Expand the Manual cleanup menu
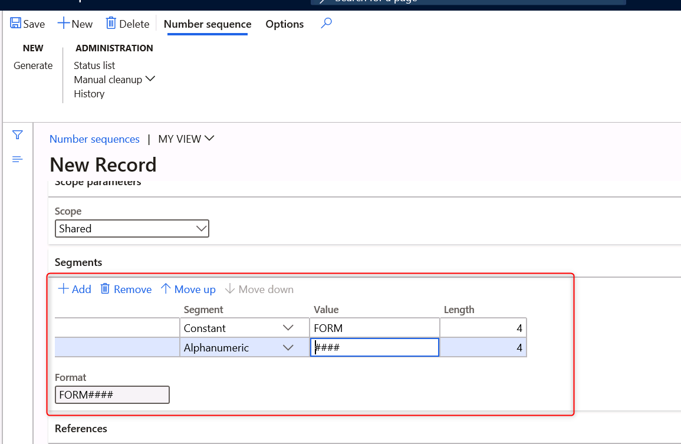Screen dimensions: 681x444 click(x=114, y=80)
